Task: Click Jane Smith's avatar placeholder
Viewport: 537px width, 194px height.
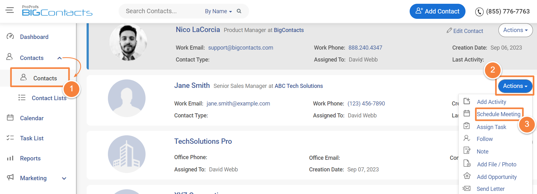Action: [x=127, y=98]
